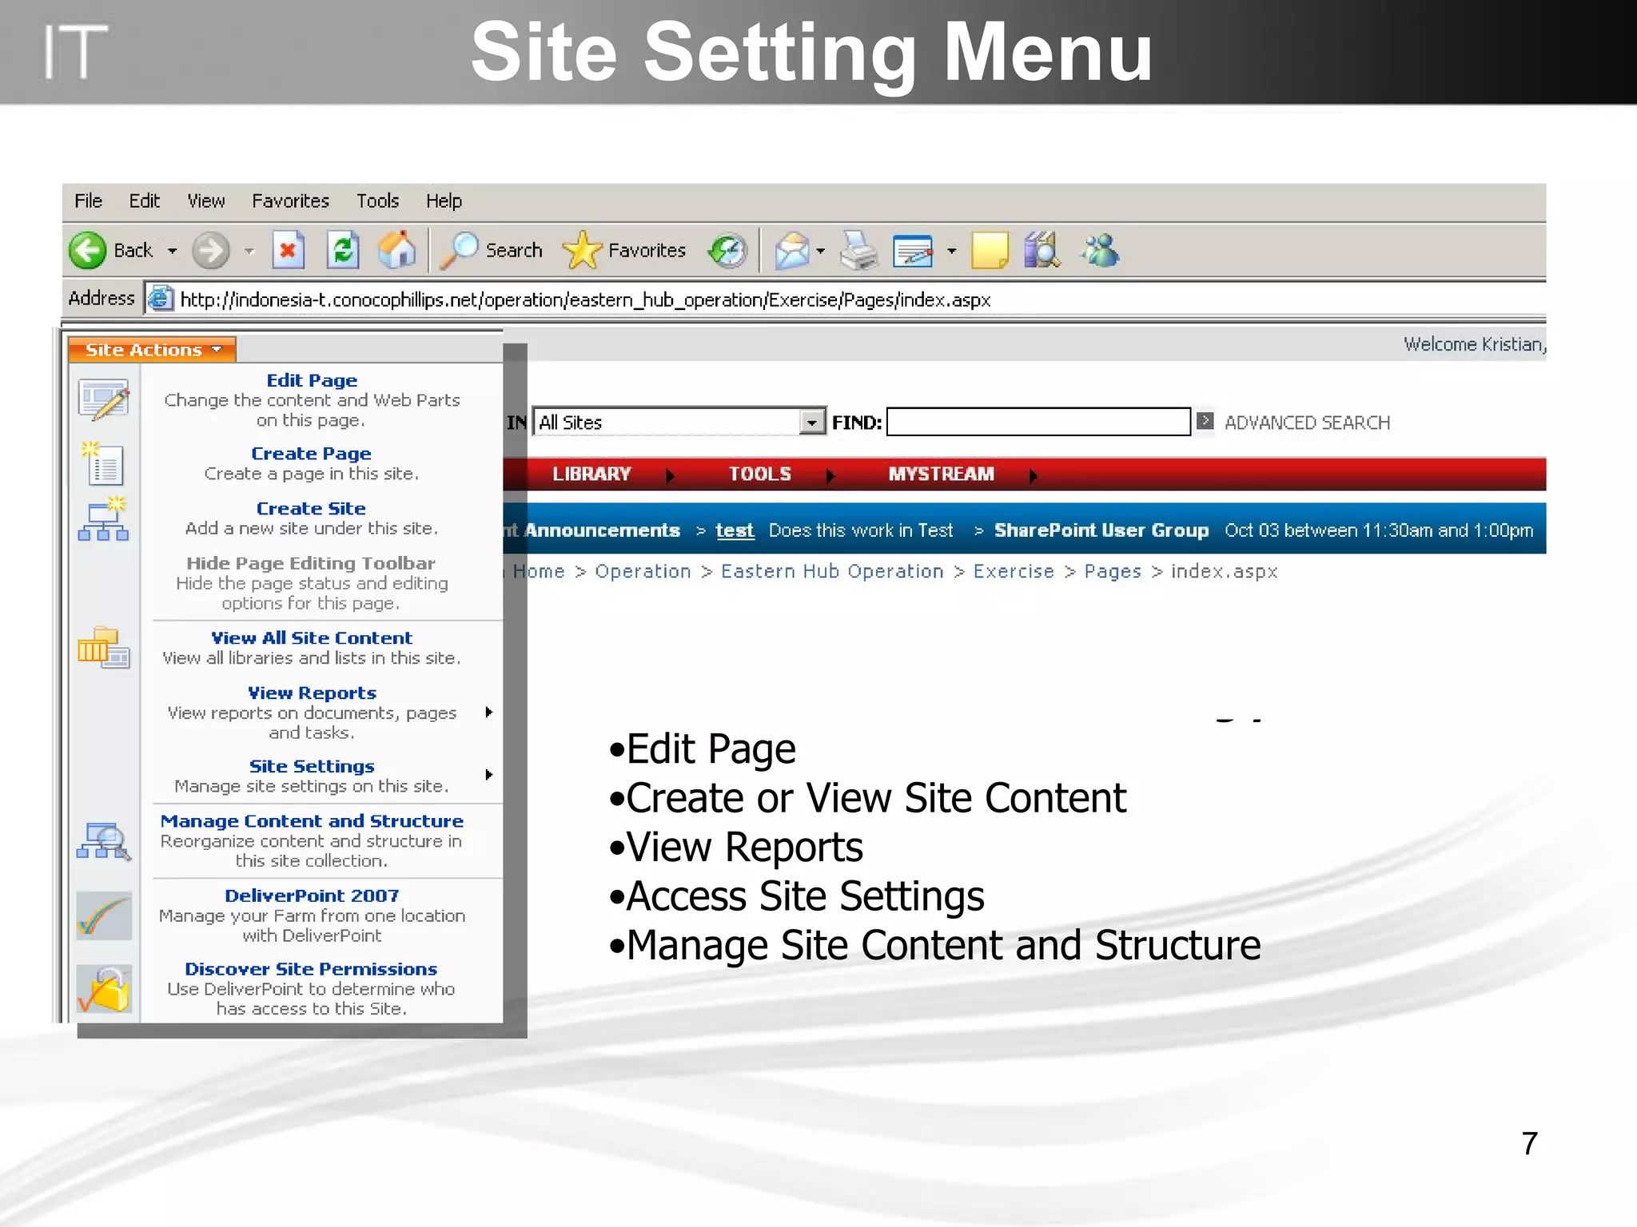Image resolution: width=1637 pixels, height=1227 pixels.
Task: Click the MYSTREAM navigation tab
Action: click(941, 474)
